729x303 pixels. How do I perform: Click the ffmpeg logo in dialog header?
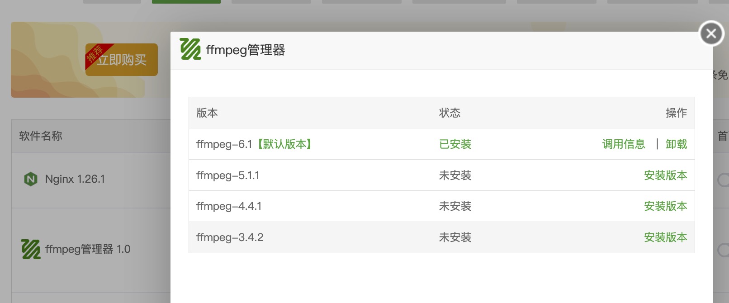(x=190, y=49)
